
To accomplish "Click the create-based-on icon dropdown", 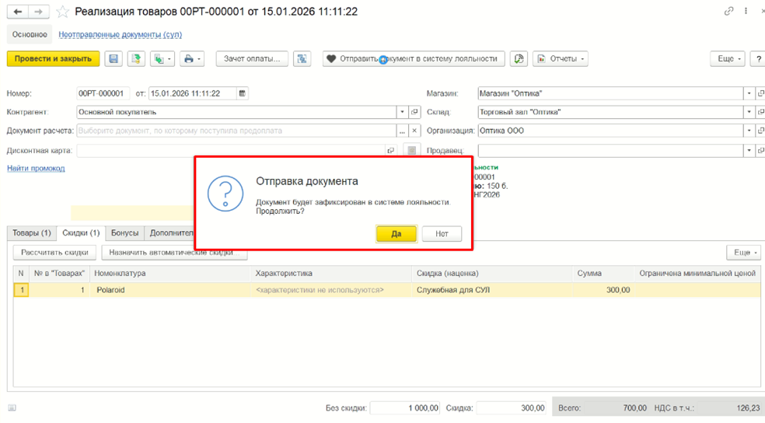I will pyautogui.click(x=162, y=59).
